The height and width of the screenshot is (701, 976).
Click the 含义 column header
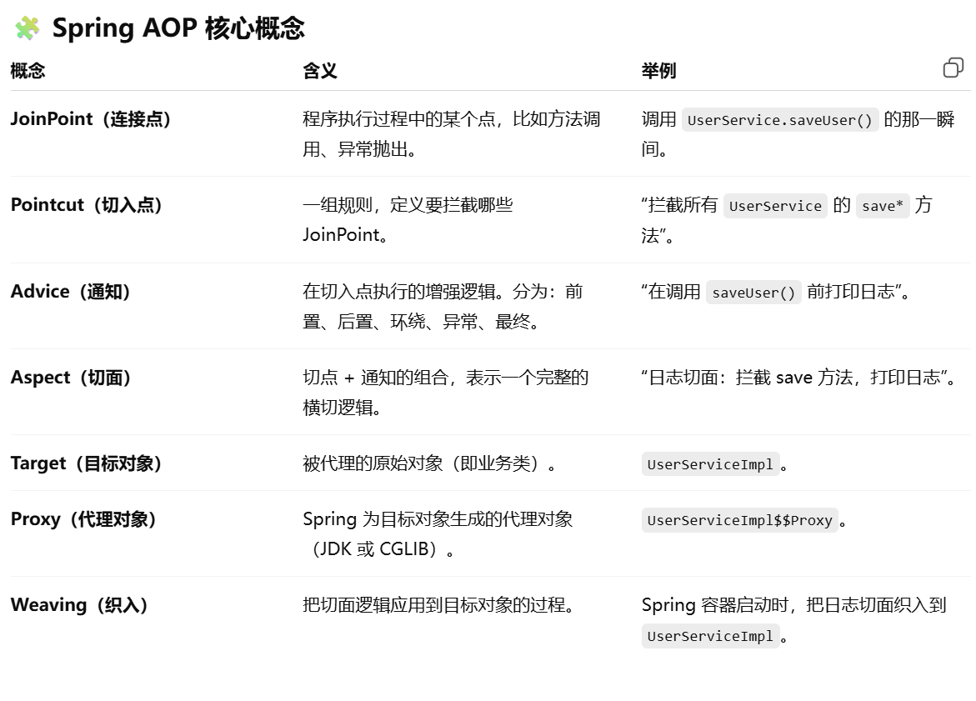[320, 71]
